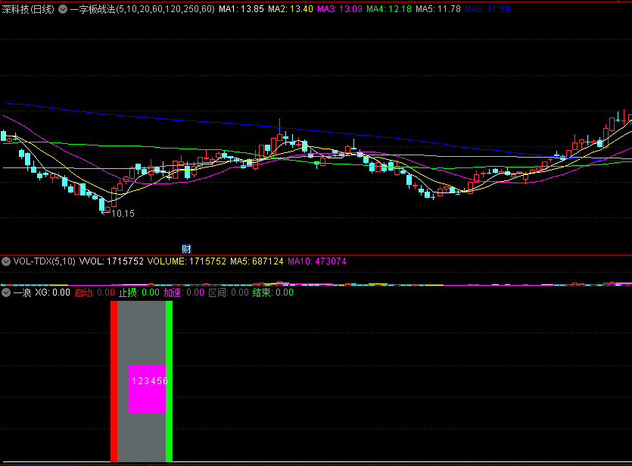Select the VVOL: 1715752 value
632x466 pixels.
(111, 261)
